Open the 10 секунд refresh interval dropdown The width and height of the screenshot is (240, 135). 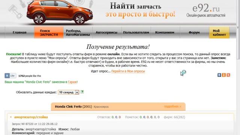click(69, 92)
